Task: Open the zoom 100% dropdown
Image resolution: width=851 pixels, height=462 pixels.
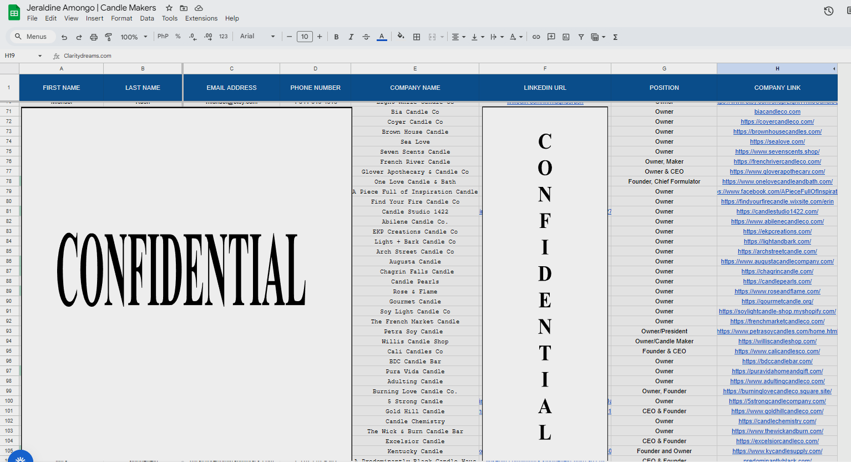Action: (x=134, y=37)
